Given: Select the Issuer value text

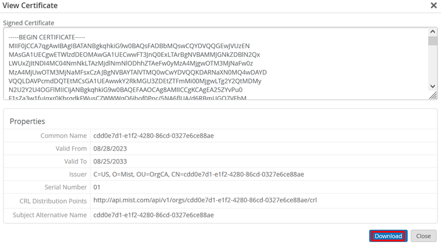Looking at the screenshot, I should click(198, 174).
